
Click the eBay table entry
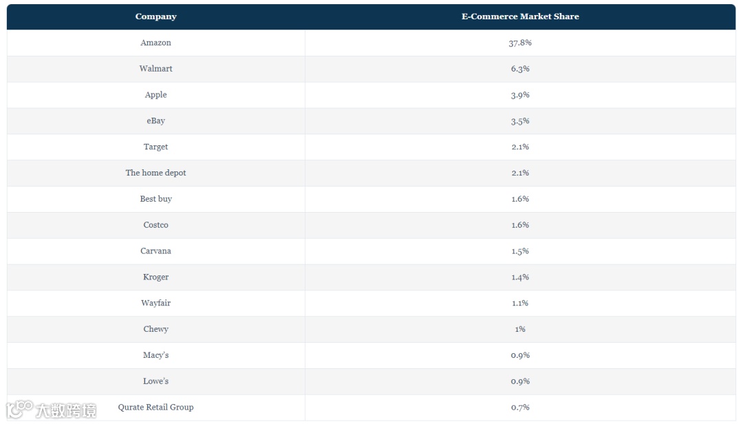click(x=155, y=121)
